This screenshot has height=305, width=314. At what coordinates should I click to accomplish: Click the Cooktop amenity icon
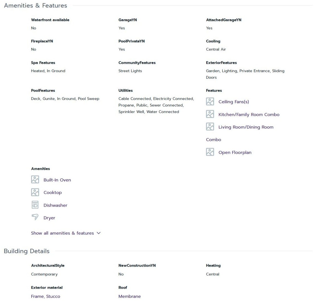(35, 192)
